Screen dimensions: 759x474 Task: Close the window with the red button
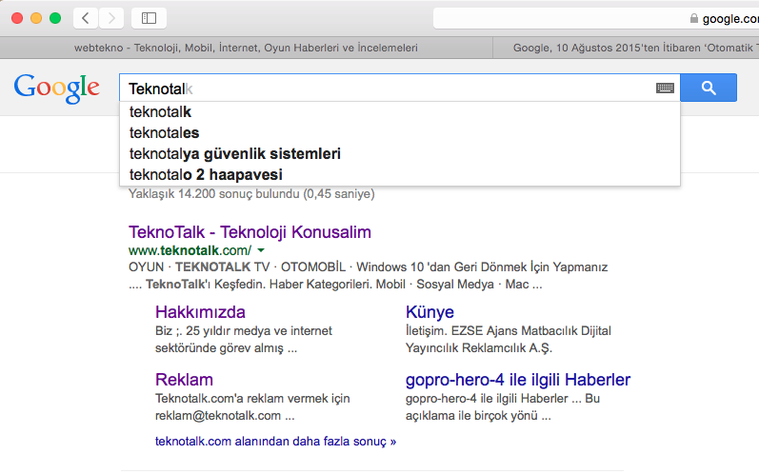(x=17, y=18)
